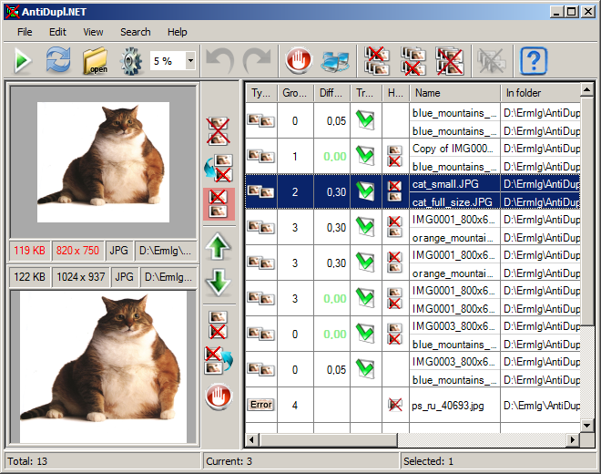Image resolution: width=601 pixels, height=474 pixels.
Task: Open the View menu
Action: pyautogui.click(x=93, y=32)
